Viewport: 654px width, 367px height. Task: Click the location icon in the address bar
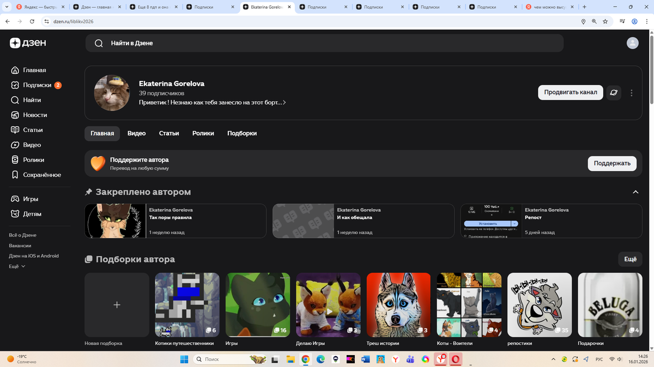click(x=583, y=21)
